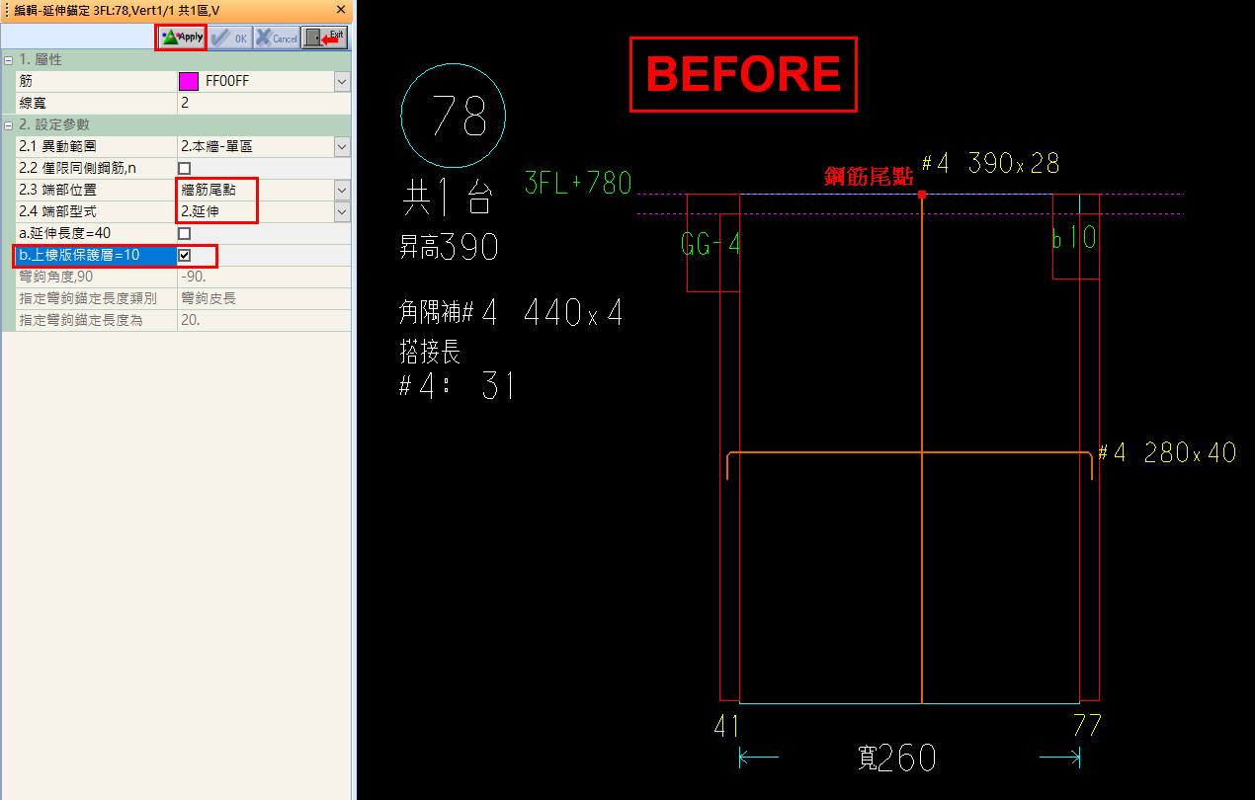Select the 牆筋尾點 value field
Viewport: 1255px width, 800px height.
[255, 190]
